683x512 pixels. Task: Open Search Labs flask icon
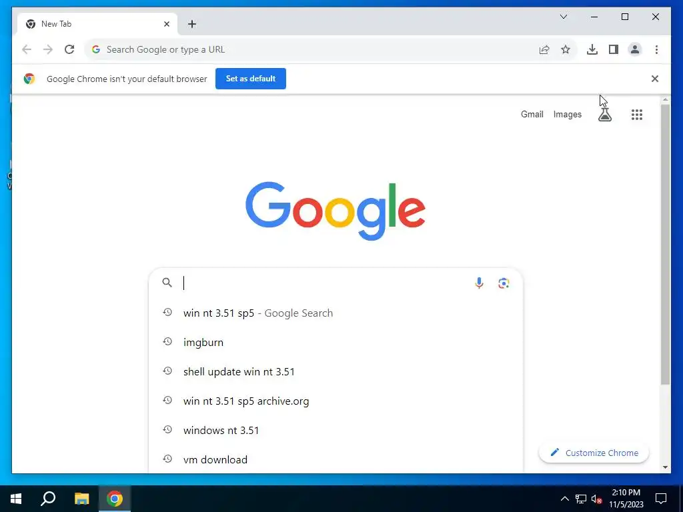tap(604, 115)
